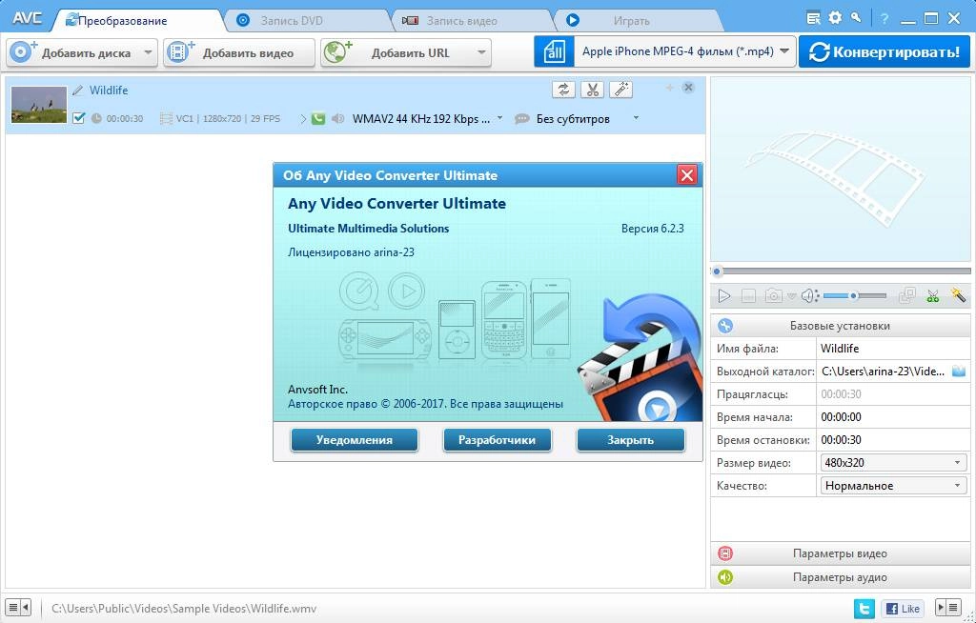This screenshot has width=976, height=623.
Task: Open the green scissors clip icon in preview
Action: (x=932, y=295)
